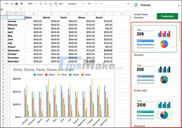Increase decimal places icon
Viewport: 182px width, 128px height.
click(x=55, y=4)
